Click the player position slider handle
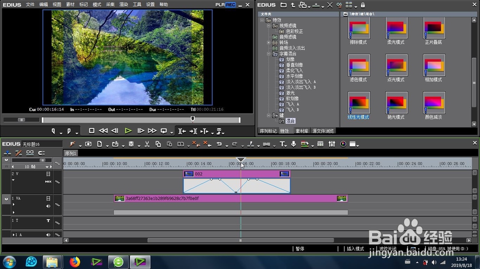 coord(192,119)
